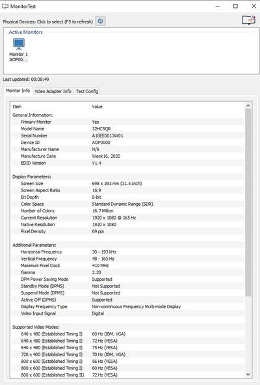Select the Current Resolution row
260x385 pixels.
127,218
